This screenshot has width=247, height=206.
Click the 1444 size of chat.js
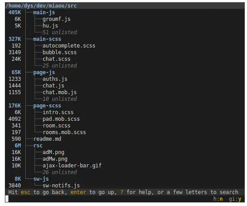click(x=15, y=86)
